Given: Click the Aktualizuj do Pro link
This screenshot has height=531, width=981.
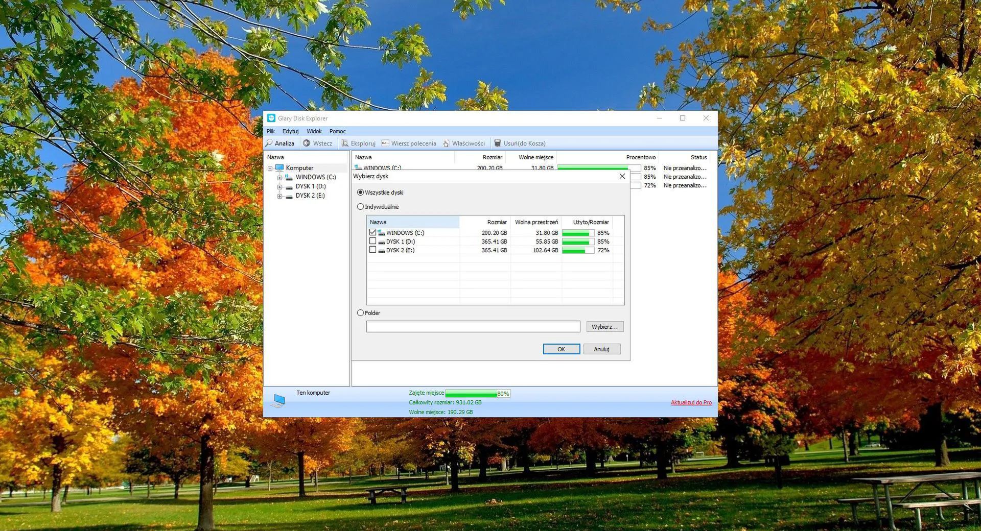Looking at the screenshot, I should 691,402.
